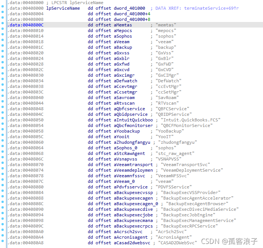This screenshot has width=263, height=248.
Task: Click the "YooIT" string comment
Action: pyautogui.click(x=164, y=137)
